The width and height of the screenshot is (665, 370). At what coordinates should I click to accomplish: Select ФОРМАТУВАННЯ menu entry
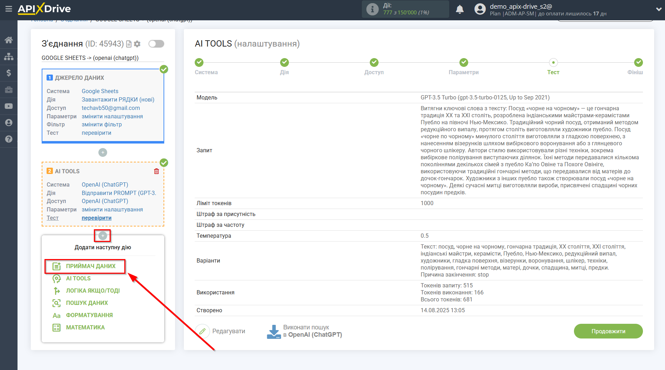click(89, 315)
